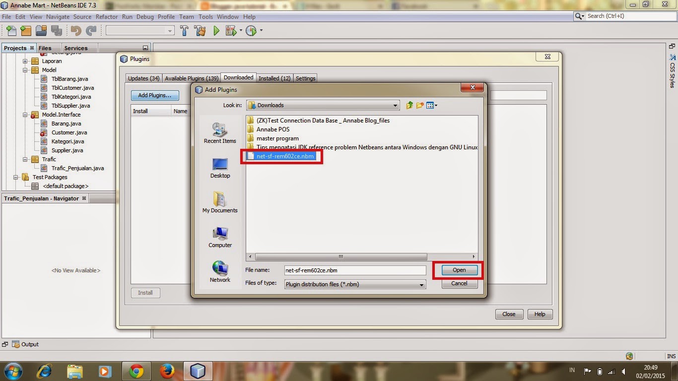Click the Up One Level folder icon
The width and height of the screenshot is (678, 381).
pyautogui.click(x=409, y=105)
